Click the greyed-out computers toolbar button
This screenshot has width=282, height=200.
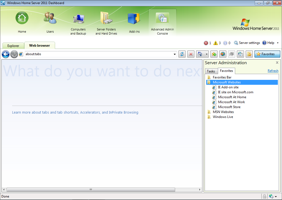pyautogui.click(x=232, y=54)
